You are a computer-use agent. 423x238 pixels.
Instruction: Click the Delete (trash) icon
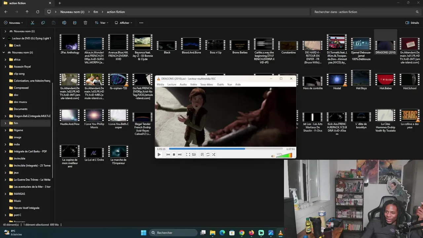click(x=85, y=23)
